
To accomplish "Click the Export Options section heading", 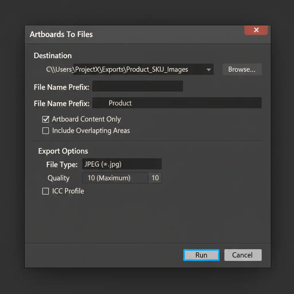I will pyautogui.click(x=63, y=151).
